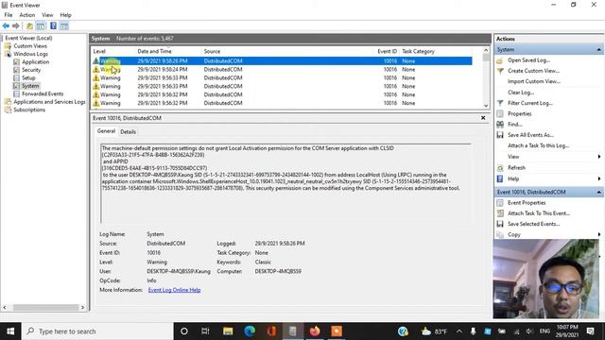Viewport: 605px width, 340px height.
Task: Click Import Custom View action
Action: tap(533, 81)
